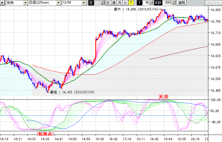Adjust the stepper beside the 3000 value
This screenshot has width=222, height=142.
[174, 3]
